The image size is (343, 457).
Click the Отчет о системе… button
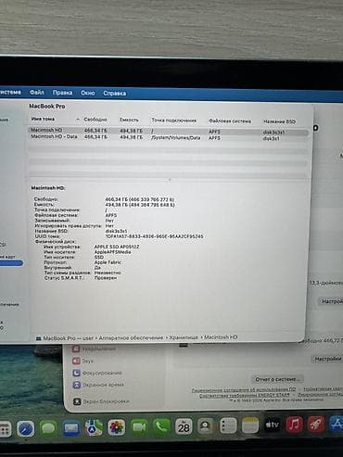(278, 379)
